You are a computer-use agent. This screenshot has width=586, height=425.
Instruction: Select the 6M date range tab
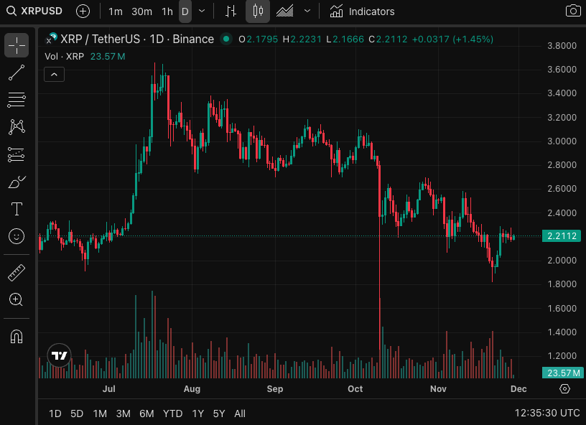(146, 414)
